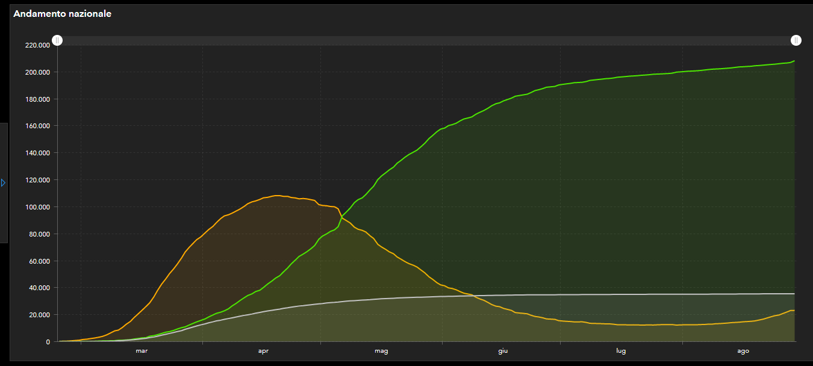Select the "mar" month label on x-axis

pyautogui.click(x=142, y=350)
